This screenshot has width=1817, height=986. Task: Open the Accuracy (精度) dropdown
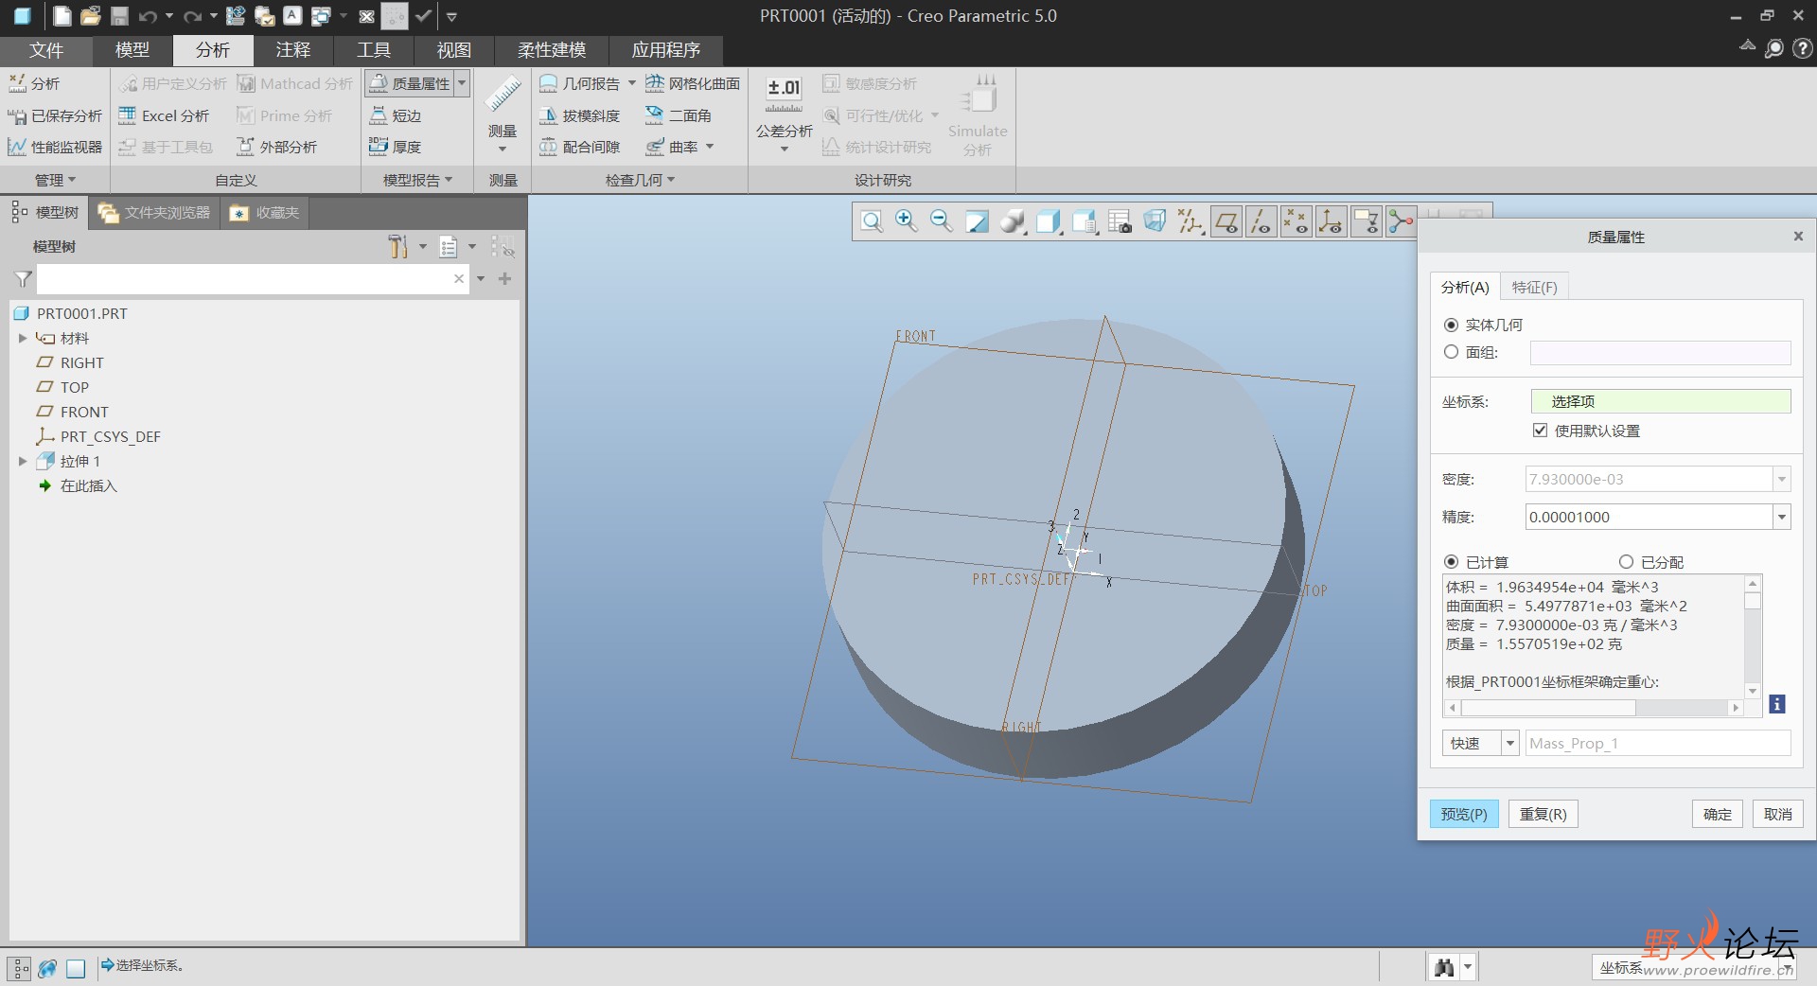1782,517
